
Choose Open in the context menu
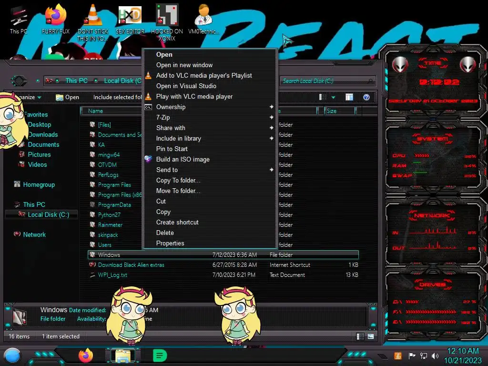pos(210,54)
